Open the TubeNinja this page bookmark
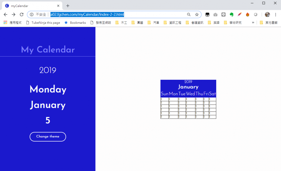Viewport: 281px width, 171px height. [x=43, y=23]
